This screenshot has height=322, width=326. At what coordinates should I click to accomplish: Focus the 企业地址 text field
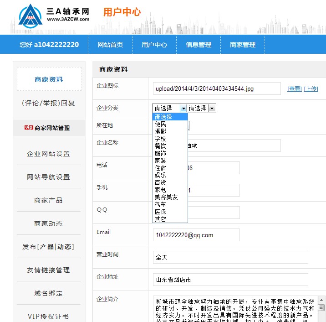[230, 280]
